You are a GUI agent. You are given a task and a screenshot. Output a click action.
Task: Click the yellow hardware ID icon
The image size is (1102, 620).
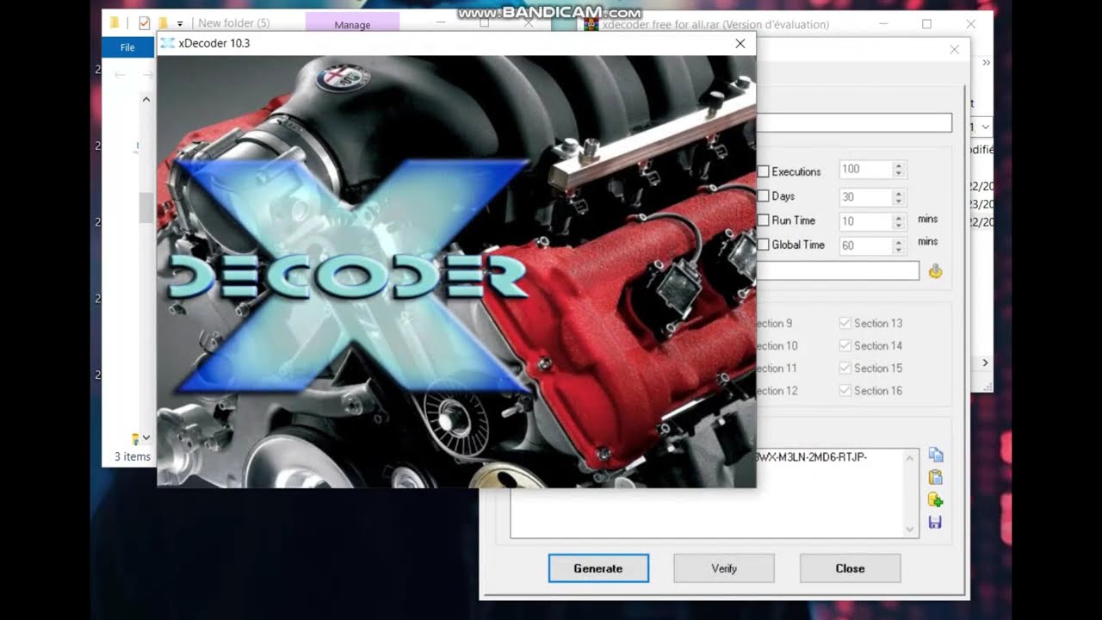tap(935, 271)
